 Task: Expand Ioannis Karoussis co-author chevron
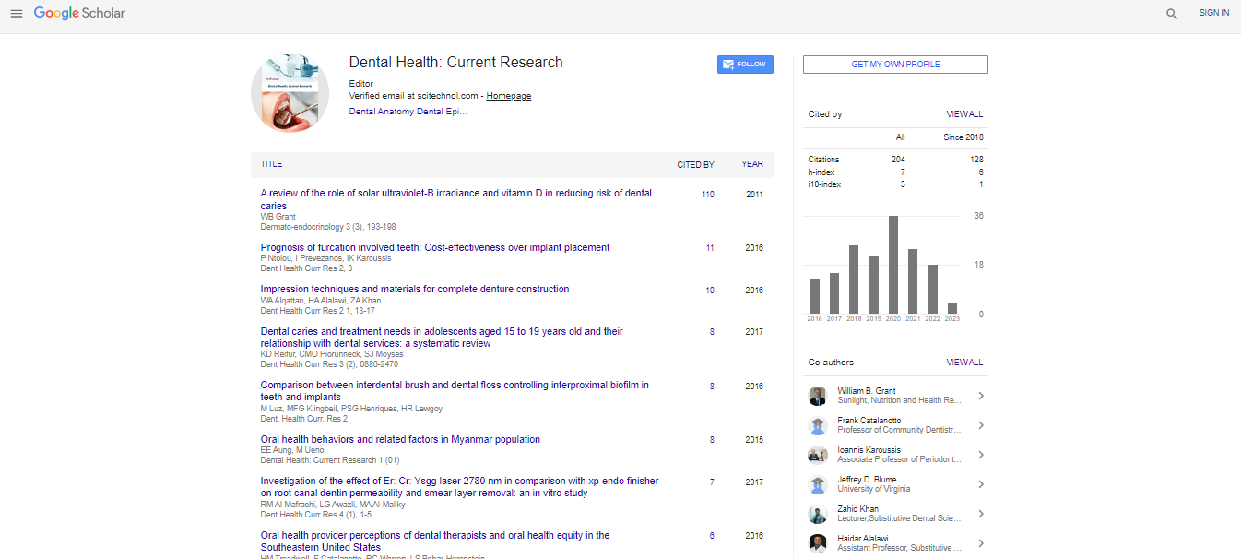click(980, 455)
